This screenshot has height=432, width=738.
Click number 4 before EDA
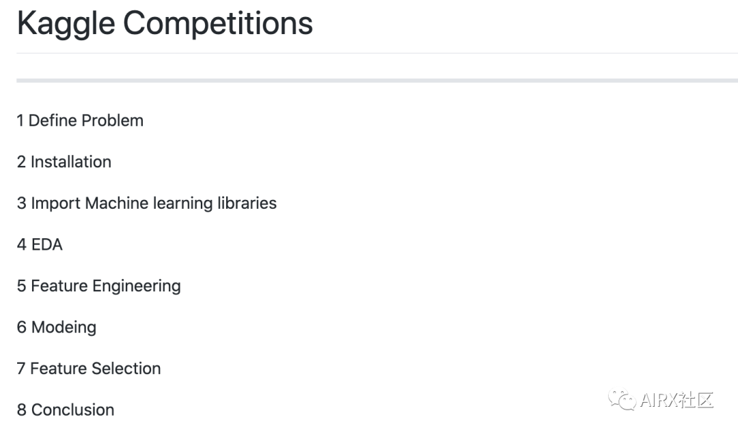pyautogui.click(x=22, y=244)
